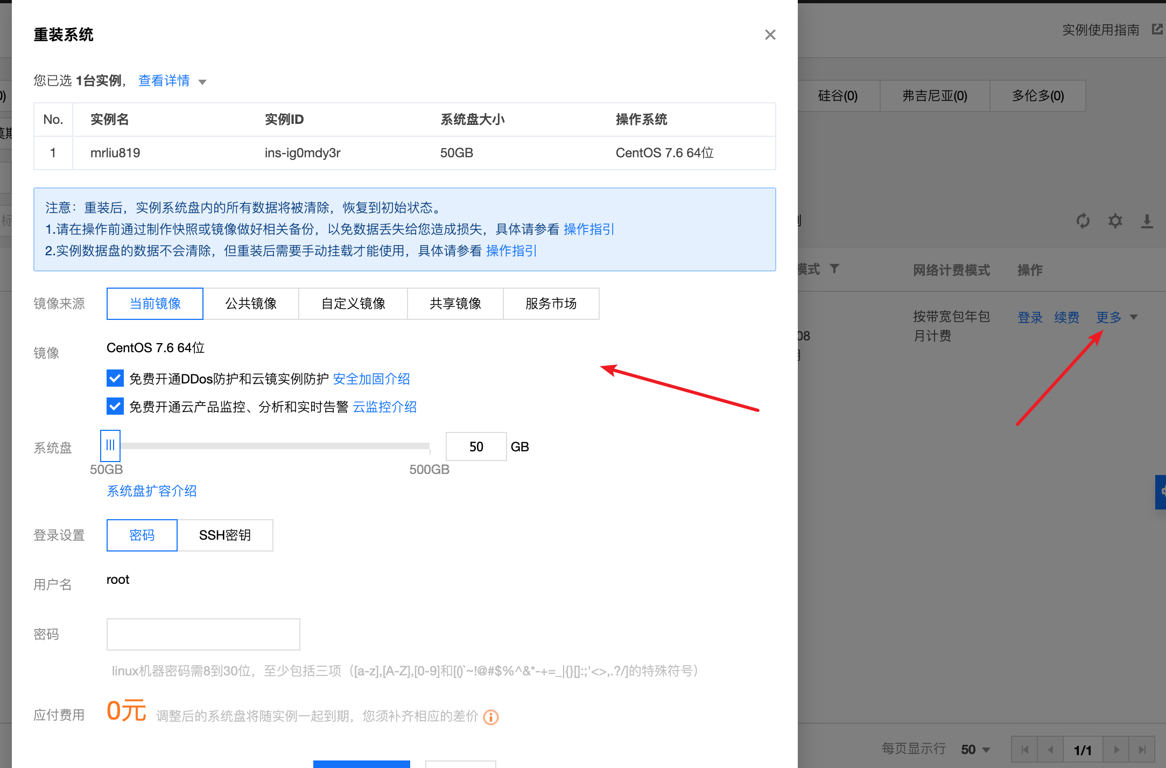Open the settings gear icon

tap(1115, 221)
